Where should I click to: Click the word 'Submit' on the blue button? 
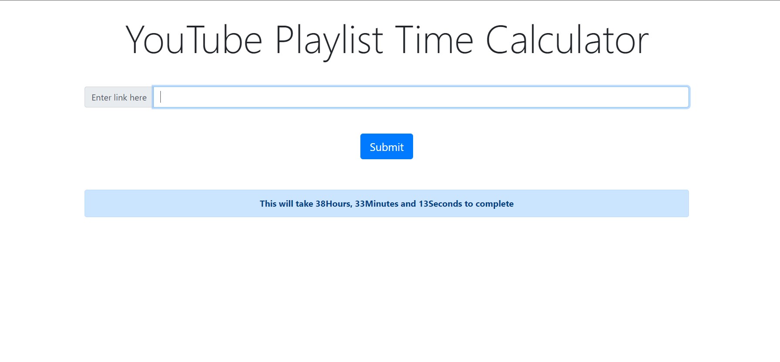click(x=386, y=147)
